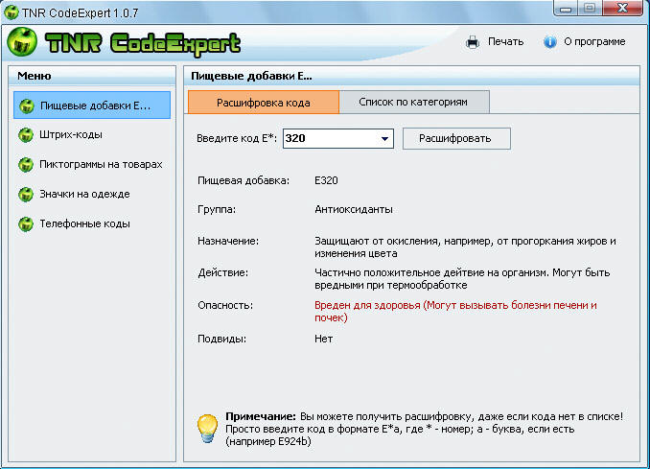Click the apple icon beside Штрих-коды
This screenshot has height=469, width=650.
26,135
